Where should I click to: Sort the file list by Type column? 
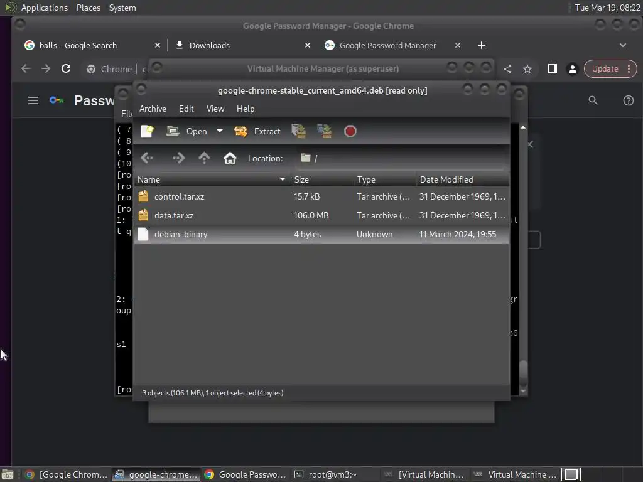tap(385, 179)
